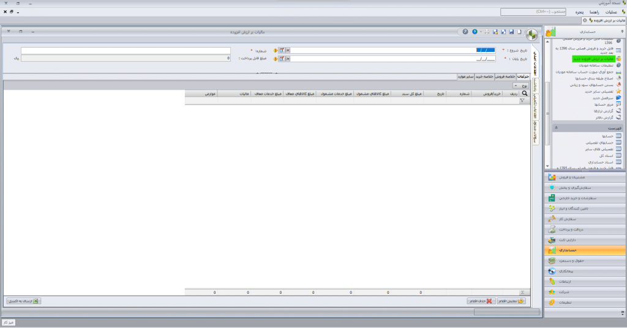Focus the تاریخ شروع date field
Image resolution: width=627 pixels, height=328 pixels.
coord(392,50)
